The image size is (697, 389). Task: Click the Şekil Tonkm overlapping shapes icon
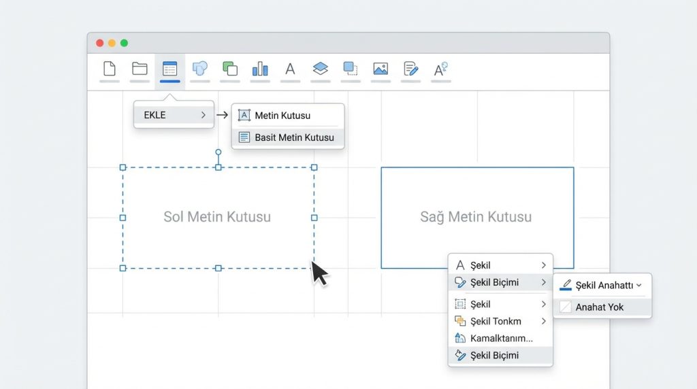(x=460, y=321)
